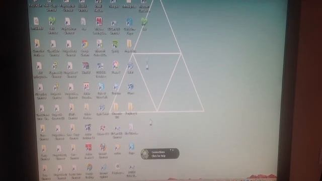Close the Connections help widget
This screenshot has height=181, width=322.
173,150
